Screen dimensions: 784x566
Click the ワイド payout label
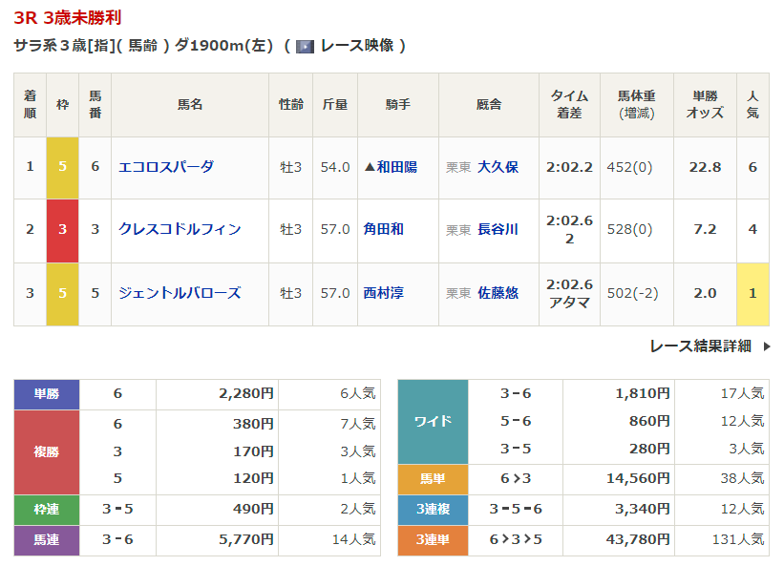point(433,421)
